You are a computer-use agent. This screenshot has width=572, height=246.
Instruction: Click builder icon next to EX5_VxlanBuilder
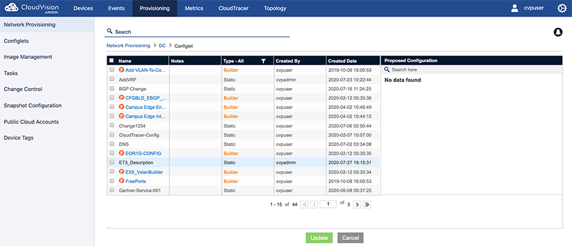[x=121, y=172]
